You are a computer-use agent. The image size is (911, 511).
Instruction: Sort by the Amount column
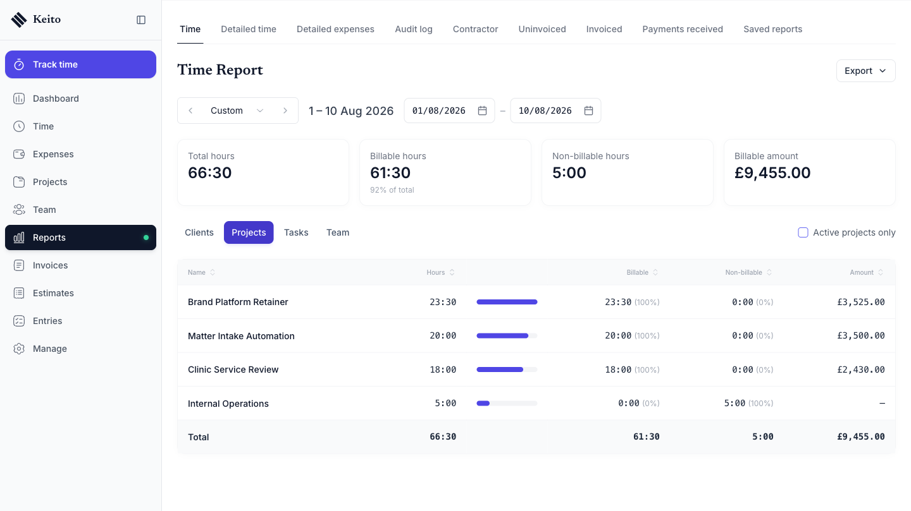point(867,272)
